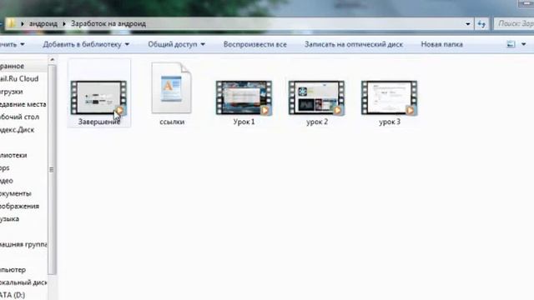Select Яндекс.Диск in the sidebar

[17, 130]
